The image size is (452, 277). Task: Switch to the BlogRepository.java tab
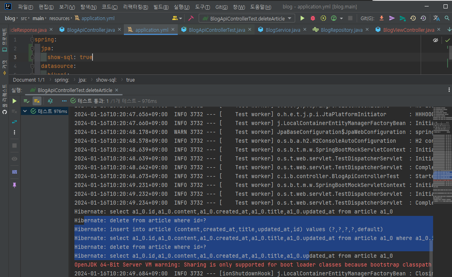337,30
